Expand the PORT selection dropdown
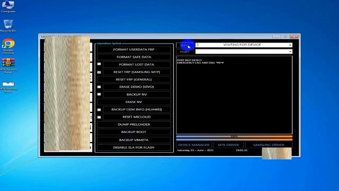This screenshot has width=339, height=191. [x=290, y=51]
